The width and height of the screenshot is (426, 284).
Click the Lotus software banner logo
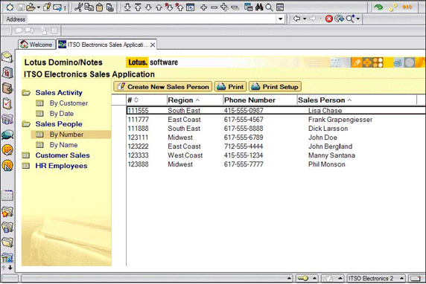152,62
